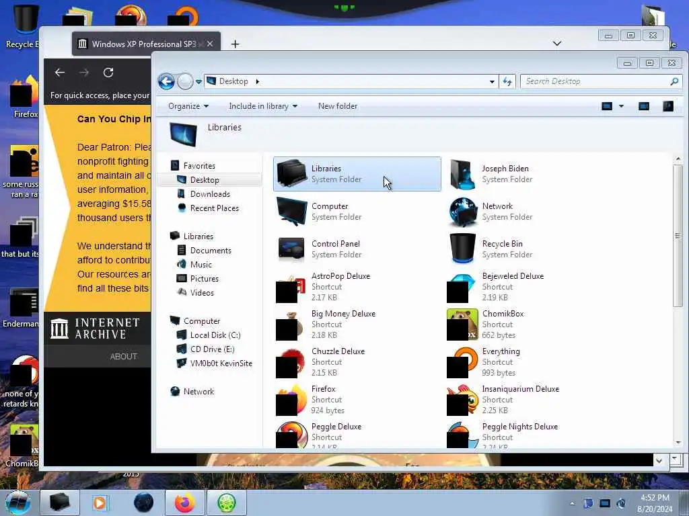Click the Desktop breadcrumb arrow
The width and height of the screenshot is (689, 516).
(258, 81)
